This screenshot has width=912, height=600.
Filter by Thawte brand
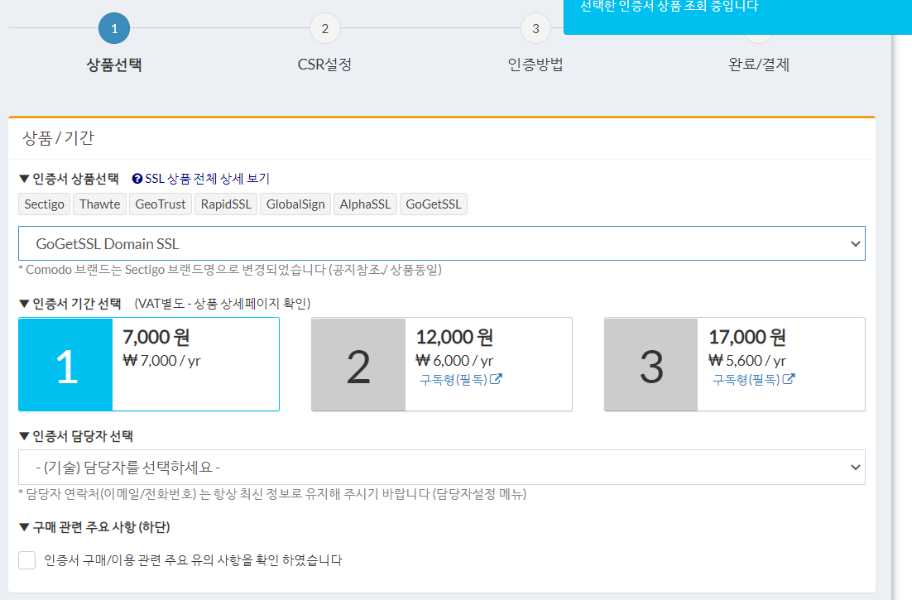tap(99, 204)
